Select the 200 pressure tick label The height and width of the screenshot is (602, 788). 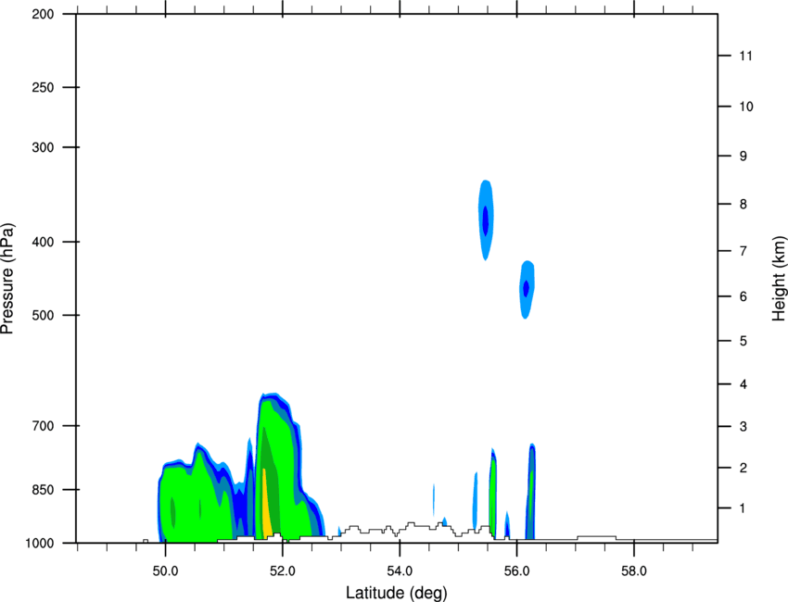(x=43, y=14)
